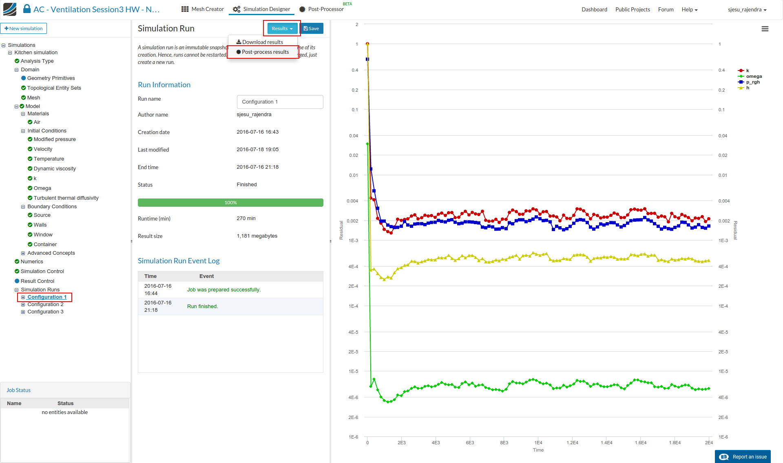The image size is (783, 463).
Task: Click the Run name input field
Action: click(280, 102)
